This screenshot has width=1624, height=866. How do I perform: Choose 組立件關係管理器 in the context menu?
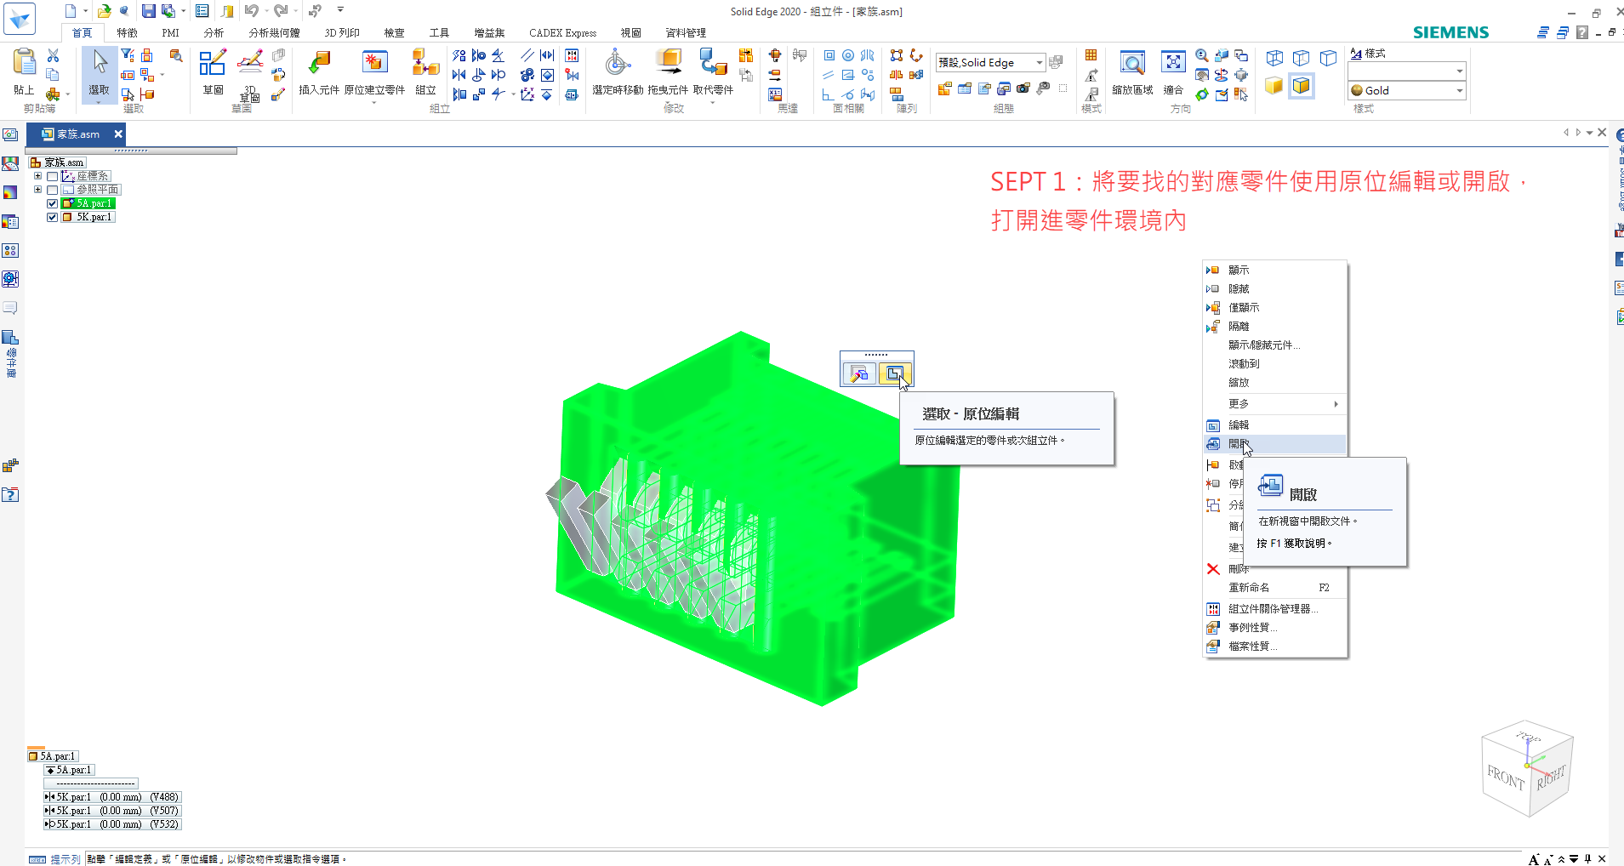pyautogui.click(x=1274, y=608)
